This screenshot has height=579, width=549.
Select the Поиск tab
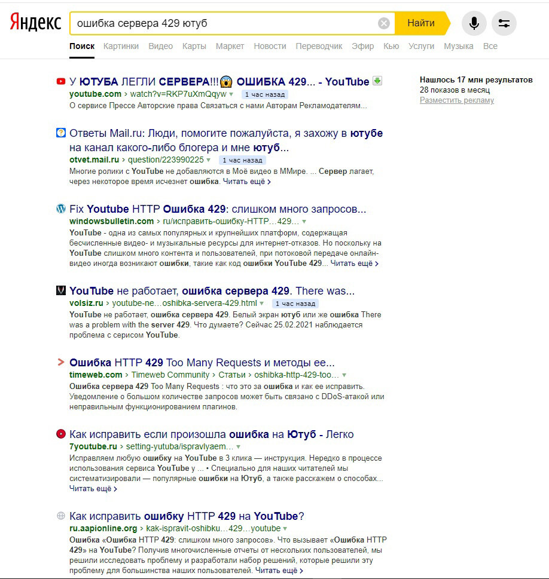pos(82,46)
